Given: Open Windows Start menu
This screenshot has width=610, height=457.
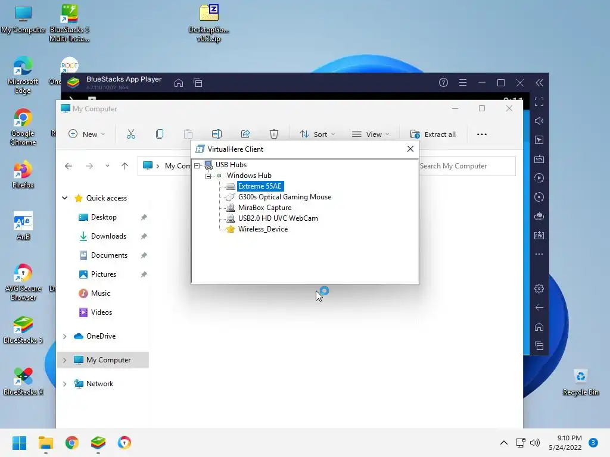Looking at the screenshot, I should 19,443.
